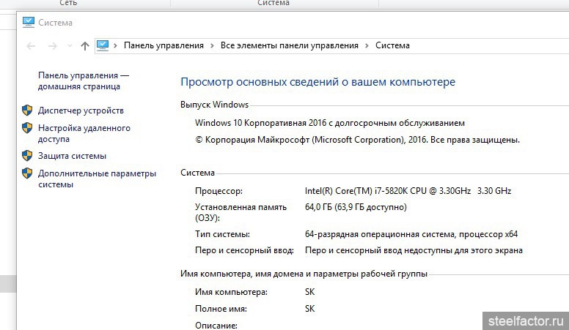Image resolution: width=569 pixels, height=330 pixels.
Task: Click the Процессор: label
Action: click(219, 191)
